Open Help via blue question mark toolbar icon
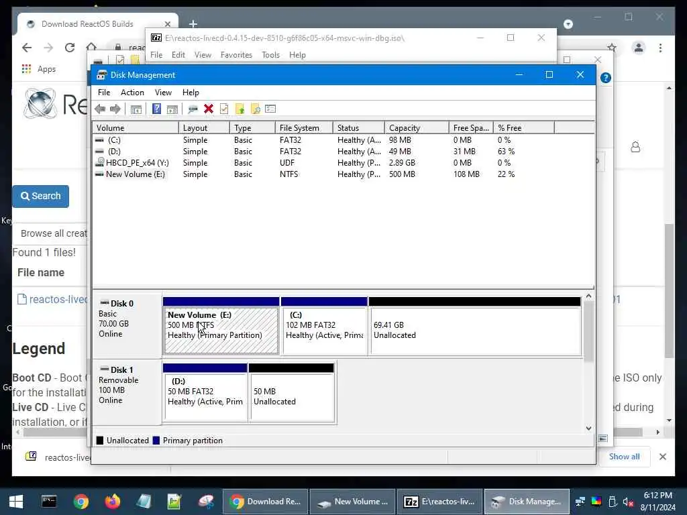Viewport: 687px width, 515px height. (x=156, y=109)
